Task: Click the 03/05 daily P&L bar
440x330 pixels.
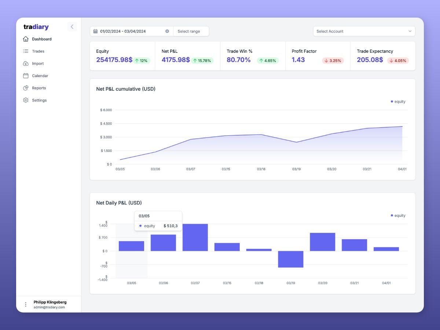Action: 132,246
